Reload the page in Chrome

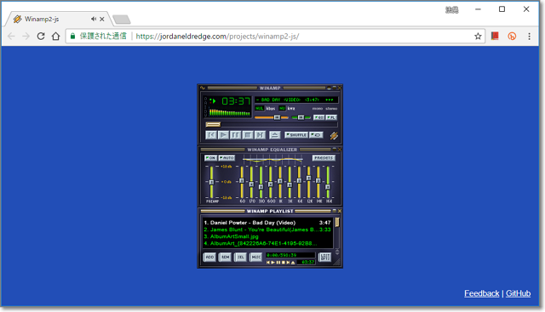[41, 36]
